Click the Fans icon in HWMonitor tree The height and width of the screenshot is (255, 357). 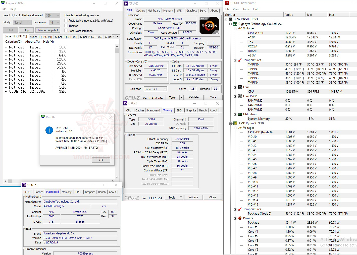coord(240,87)
